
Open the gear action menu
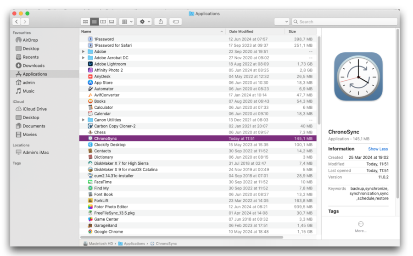(x=145, y=22)
